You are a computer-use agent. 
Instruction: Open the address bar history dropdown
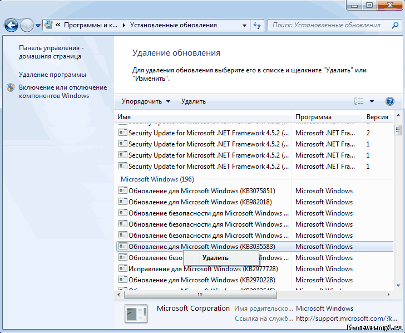[x=244, y=26]
